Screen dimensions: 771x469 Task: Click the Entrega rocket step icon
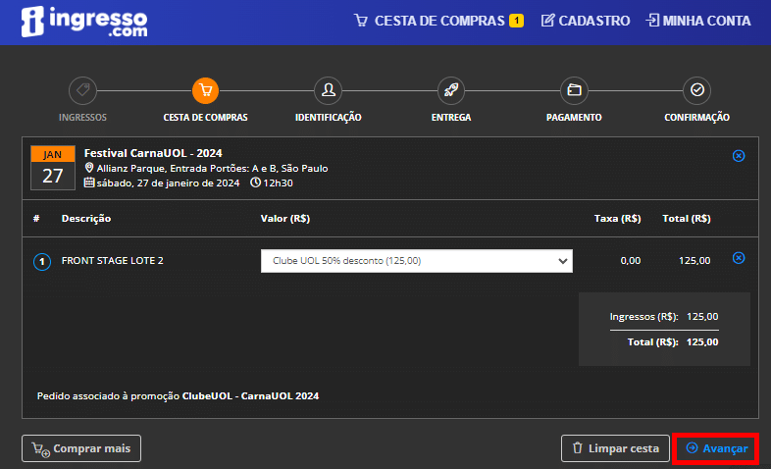451,90
